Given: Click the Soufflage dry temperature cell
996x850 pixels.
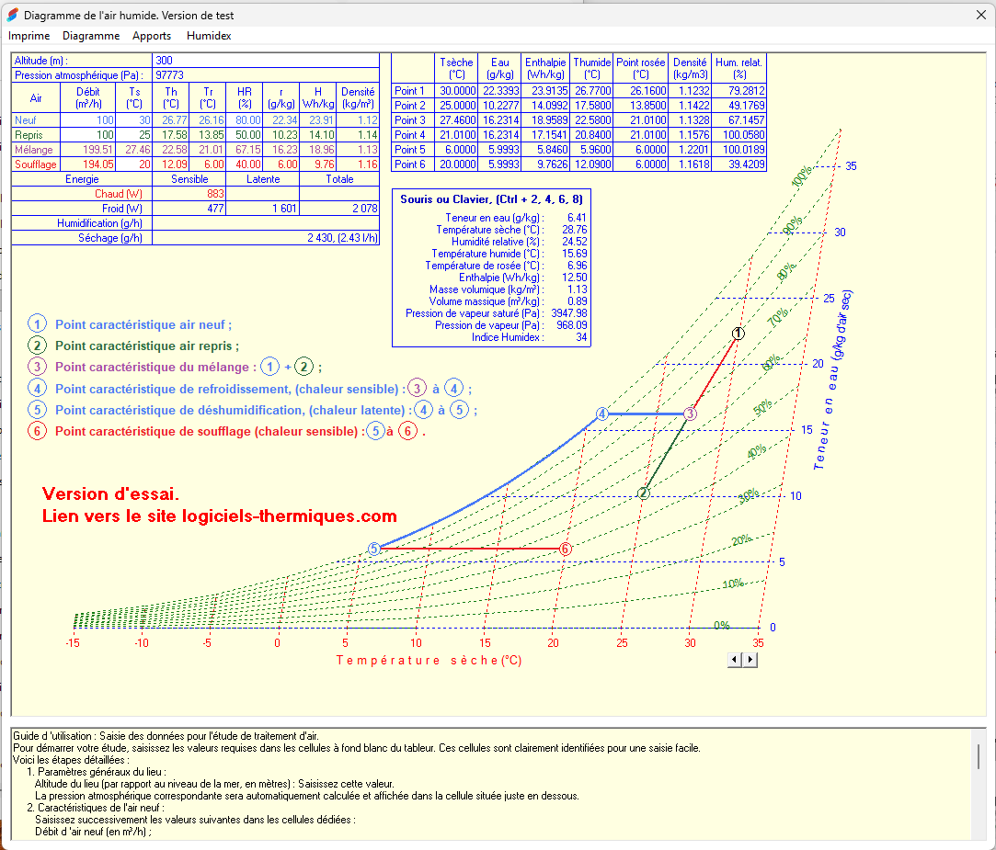Looking at the screenshot, I should pyautogui.click(x=134, y=164).
